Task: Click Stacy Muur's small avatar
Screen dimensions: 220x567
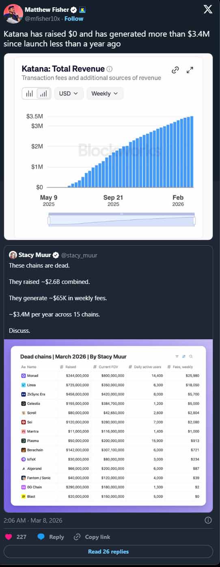Action: 13,255
